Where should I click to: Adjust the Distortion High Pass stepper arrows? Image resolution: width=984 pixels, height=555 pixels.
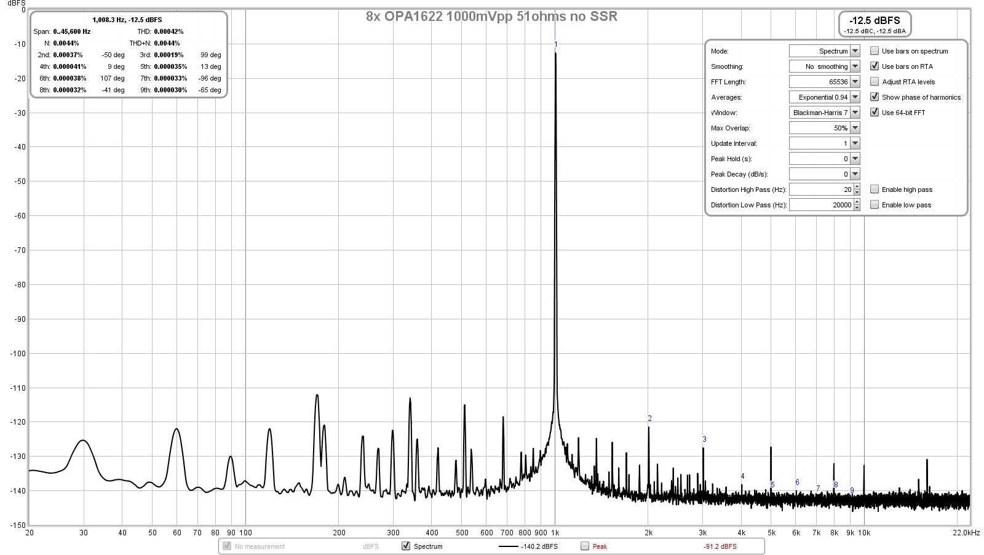[857, 190]
